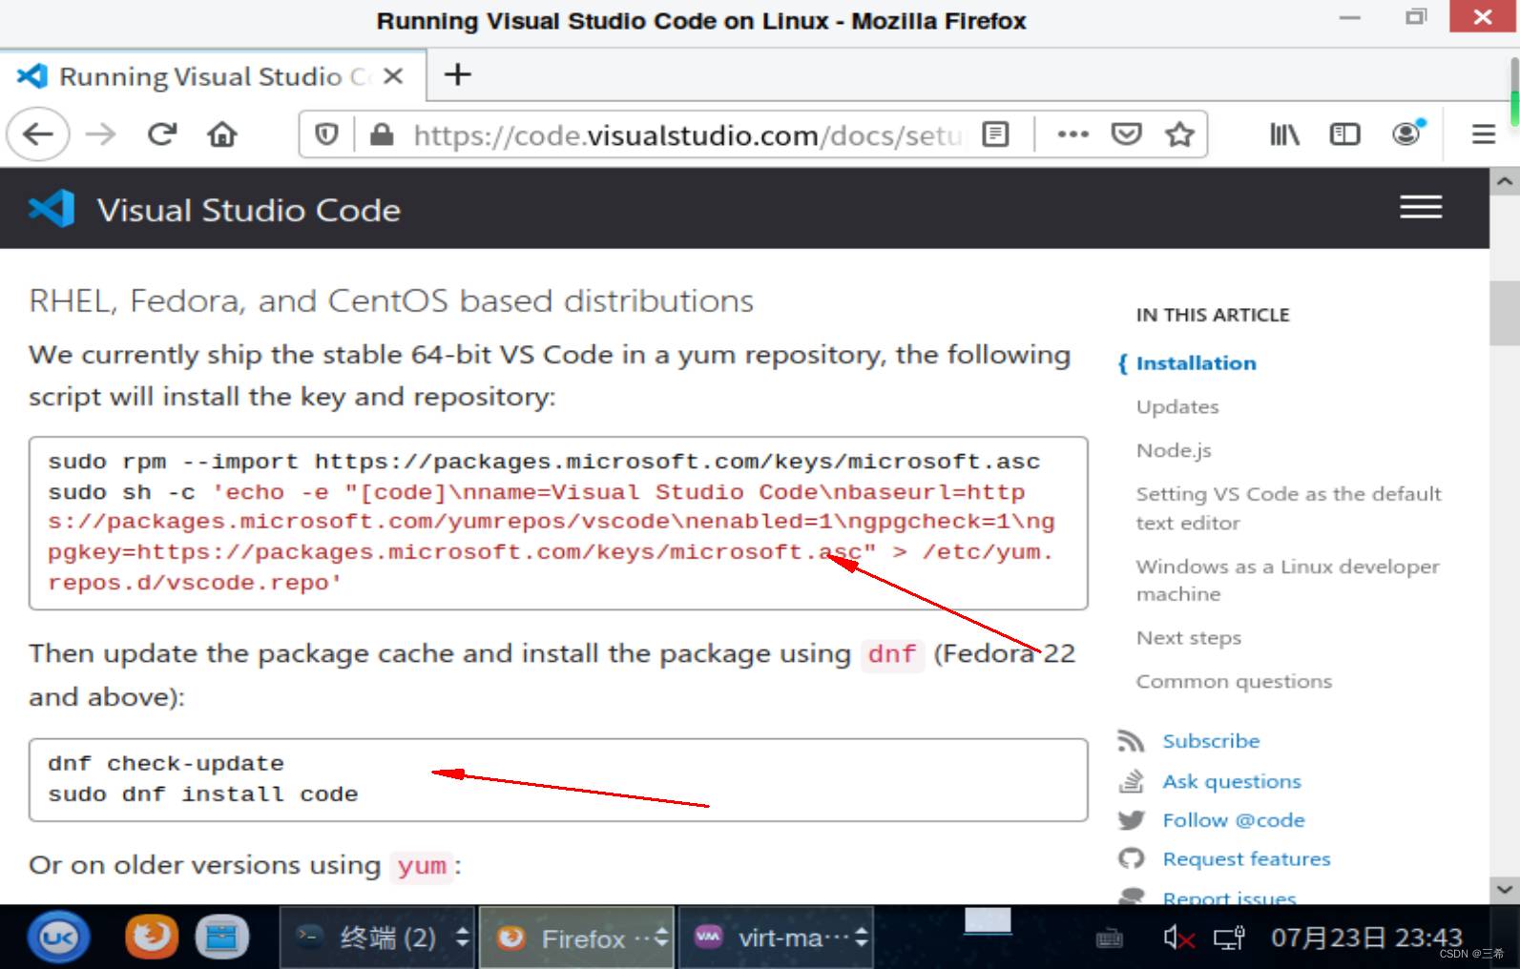The height and width of the screenshot is (969, 1520).
Task: Unmute the volume in system tray
Action: point(1177,938)
